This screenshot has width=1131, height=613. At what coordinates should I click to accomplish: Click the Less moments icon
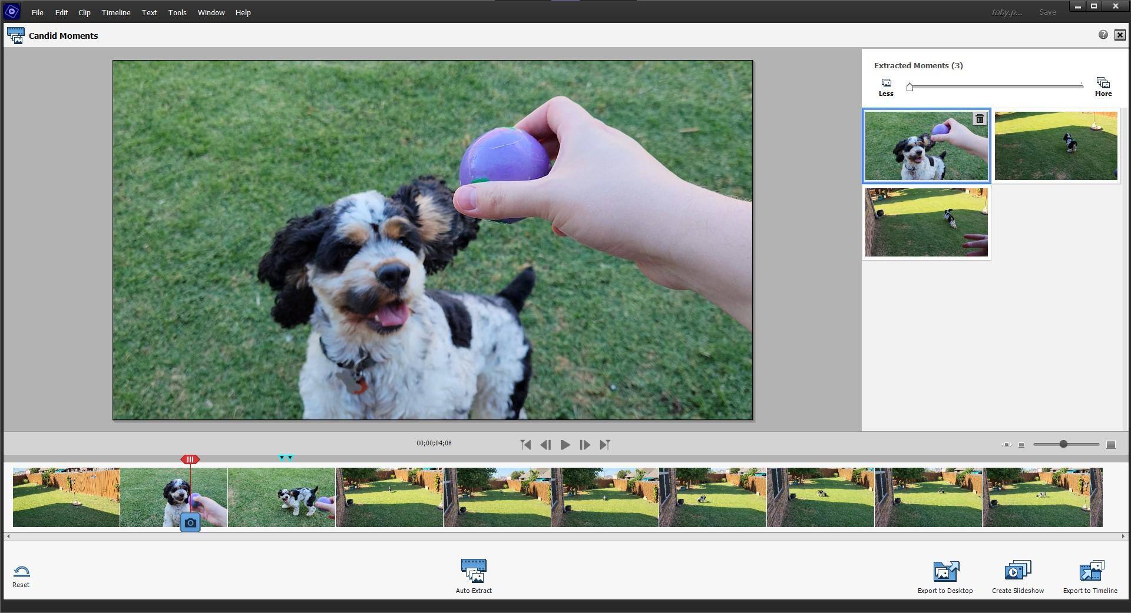(886, 83)
